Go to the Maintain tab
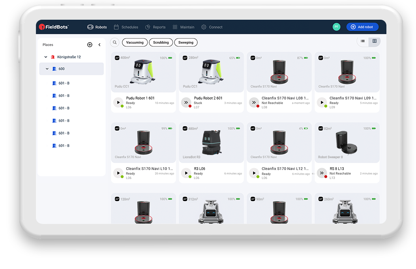Image resolution: width=416 pixels, height=269 pixels. pos(184,27)
